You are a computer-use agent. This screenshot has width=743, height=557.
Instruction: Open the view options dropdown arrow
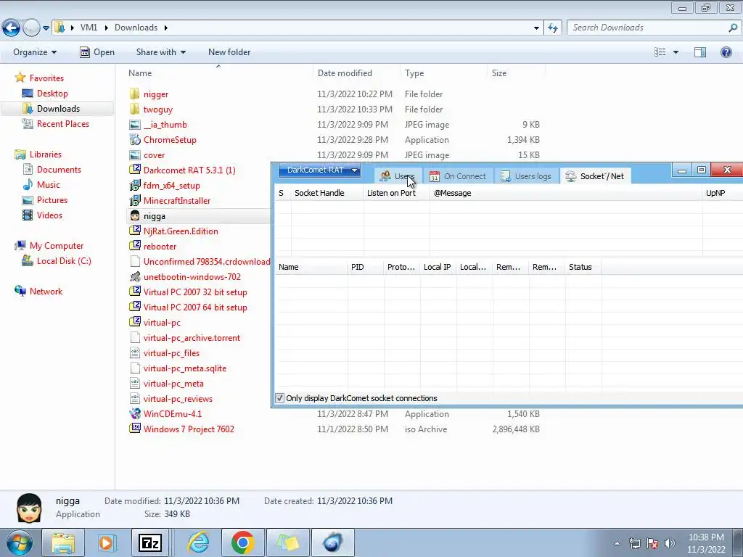click(x=676, y=52)
